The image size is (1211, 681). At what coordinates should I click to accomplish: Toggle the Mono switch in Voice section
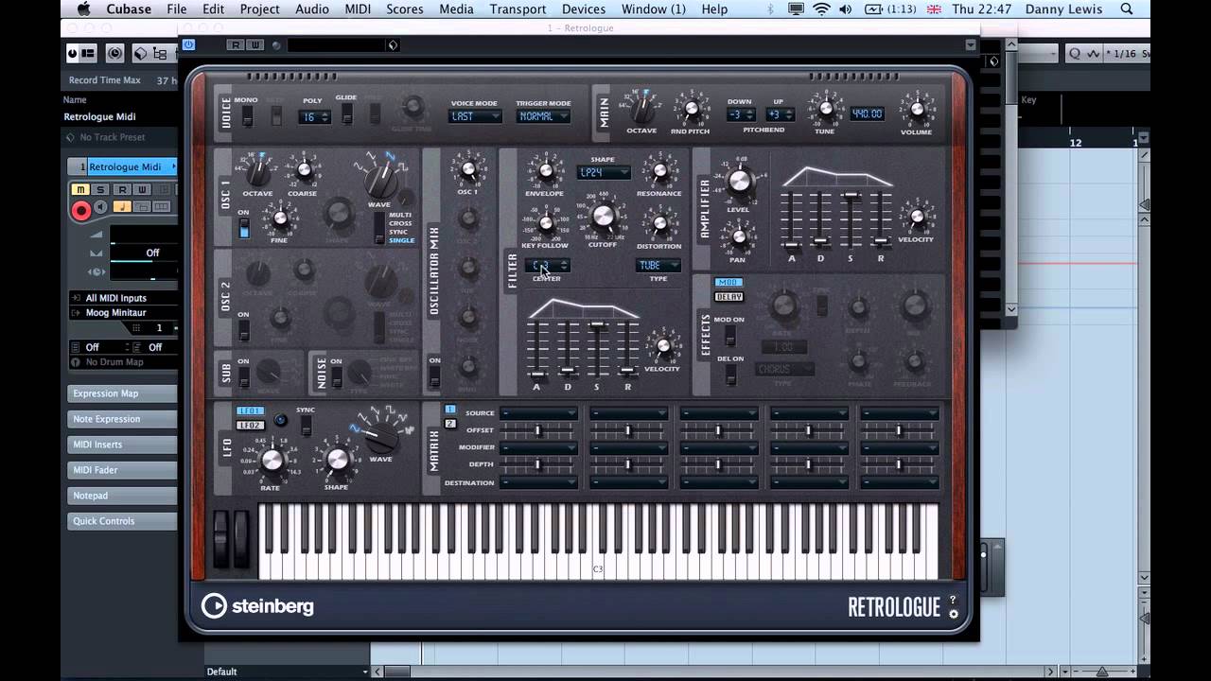[x=247, y=115]
